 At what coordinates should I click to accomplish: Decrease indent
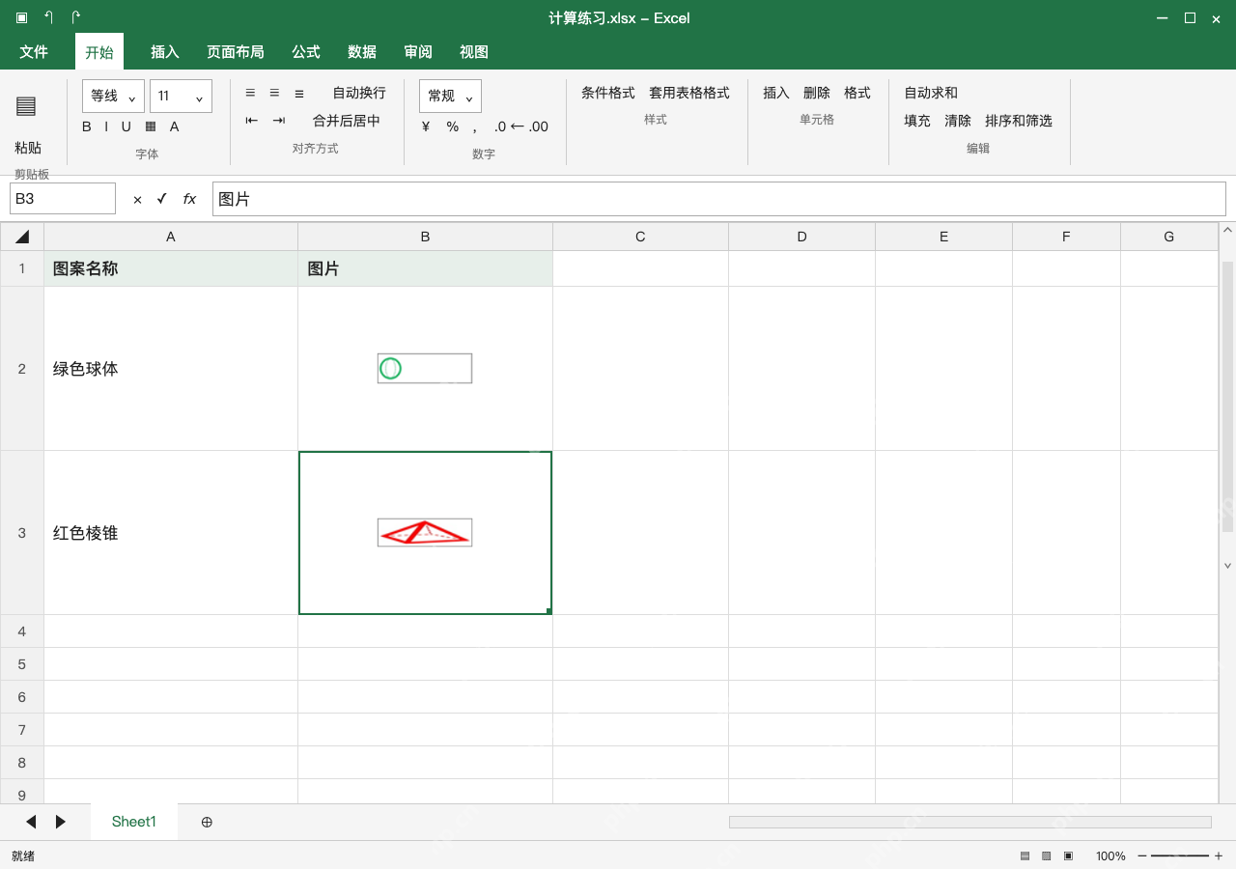tap(252, 121)
